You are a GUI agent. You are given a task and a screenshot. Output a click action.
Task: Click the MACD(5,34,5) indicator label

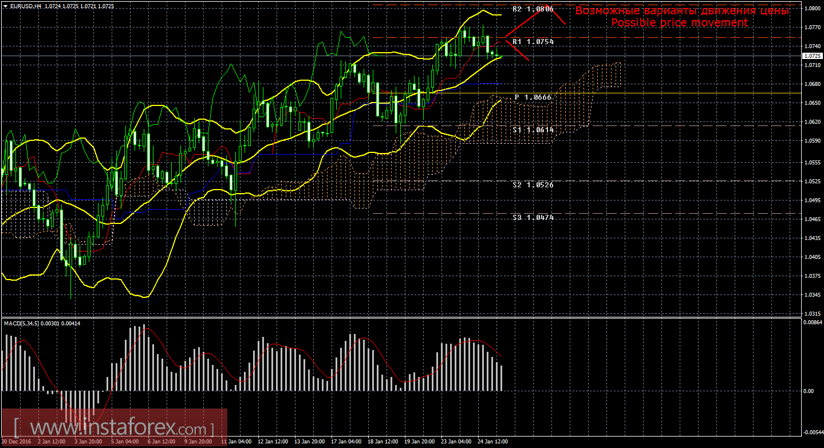point(22,324)
